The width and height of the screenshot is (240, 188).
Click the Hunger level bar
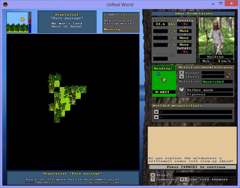213,73
